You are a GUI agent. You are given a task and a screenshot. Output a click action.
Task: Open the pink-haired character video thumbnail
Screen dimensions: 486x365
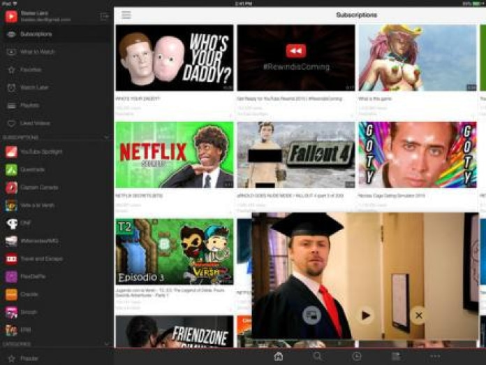pos(418,58)
